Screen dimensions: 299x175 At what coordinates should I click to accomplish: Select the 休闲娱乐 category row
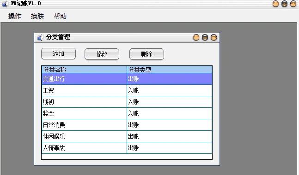127,136
